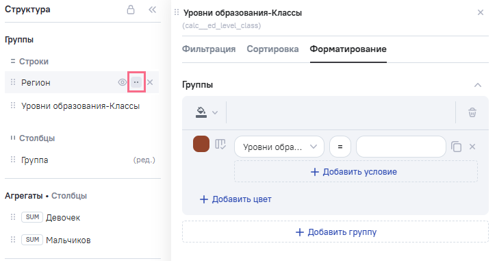Switch to the Фильтрация tab
The height and width of the screenshot is (261, 497).
point(209,49)
